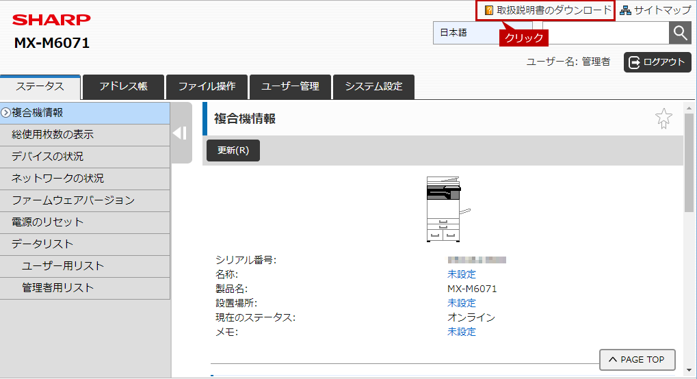Select 管理者用リスト in side menu

coord(85,288)
